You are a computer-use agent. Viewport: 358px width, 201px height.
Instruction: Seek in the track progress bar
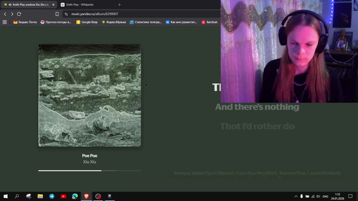pyautogui.click(x=89, y=170)
